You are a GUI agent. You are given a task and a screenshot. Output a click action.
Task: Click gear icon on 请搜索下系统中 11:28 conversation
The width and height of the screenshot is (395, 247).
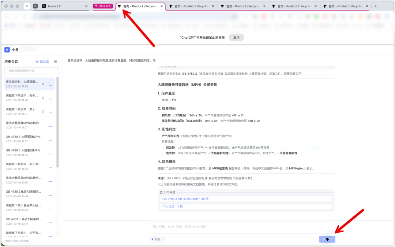pyautogui.click(x=43, y=98)
